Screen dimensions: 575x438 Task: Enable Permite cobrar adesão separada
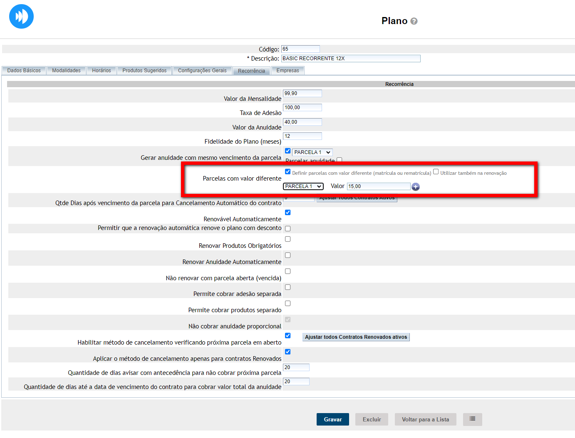287,287
